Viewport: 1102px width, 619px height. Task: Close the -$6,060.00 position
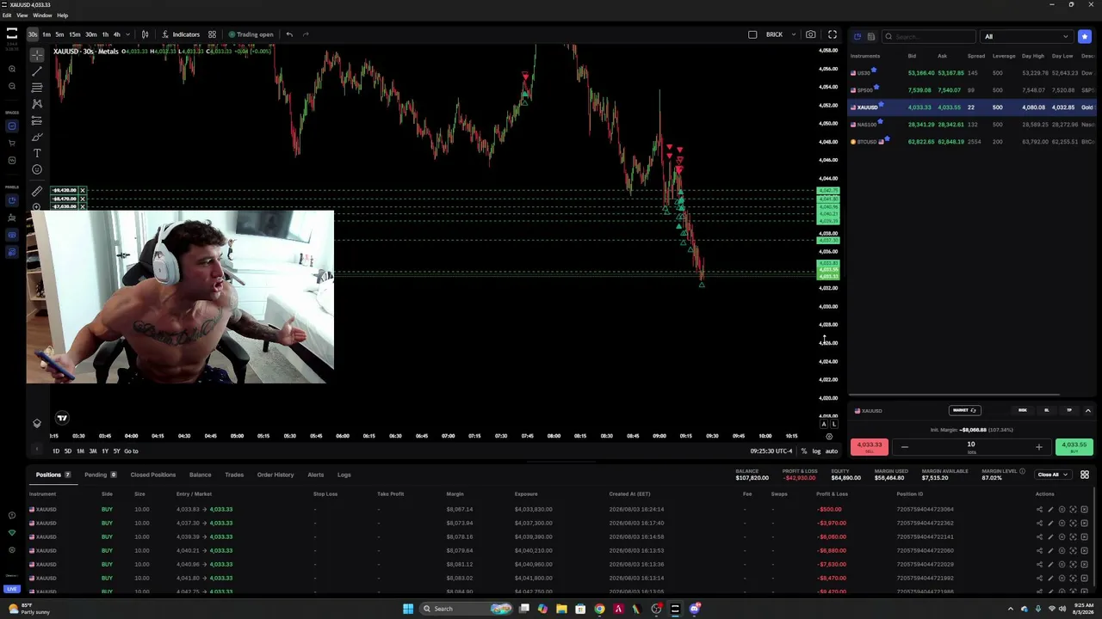pyautogui.click(x=1084, y=536)
